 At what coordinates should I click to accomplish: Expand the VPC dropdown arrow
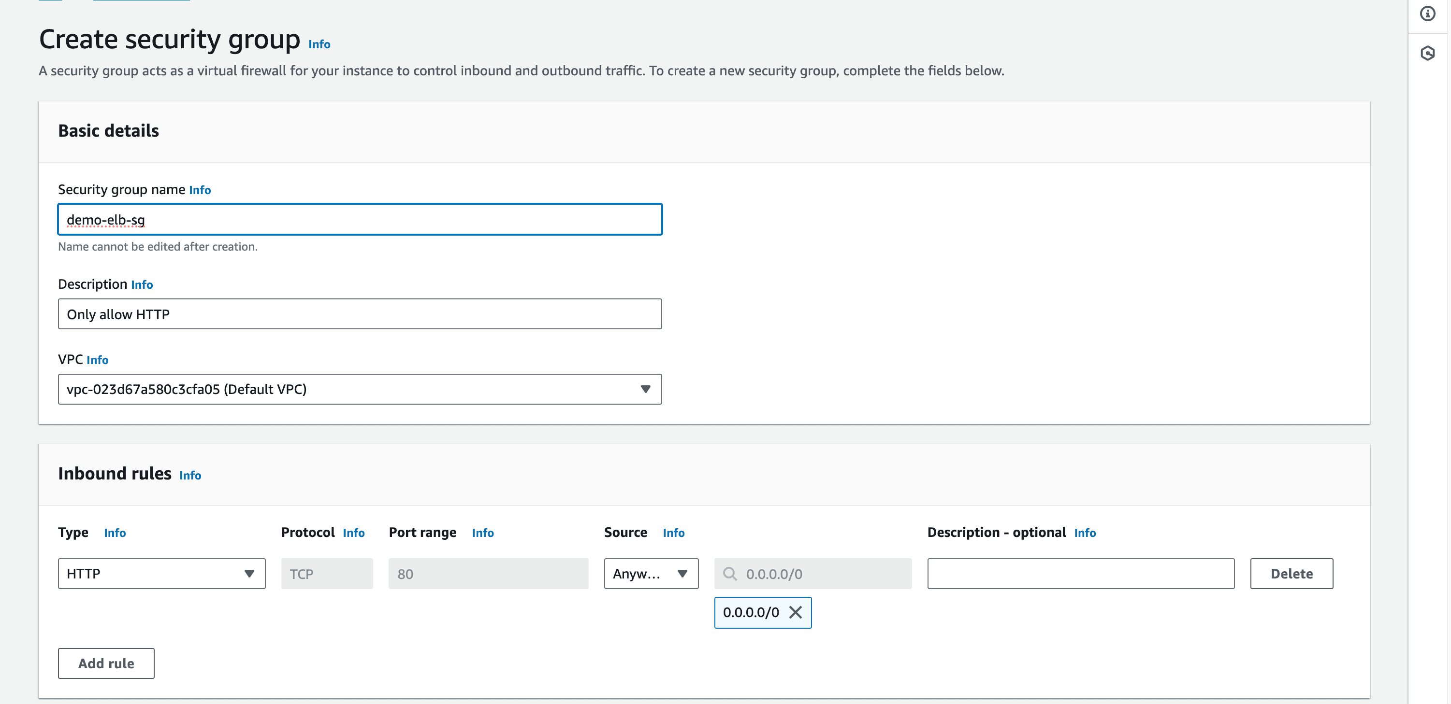click(x=645, y=389)
